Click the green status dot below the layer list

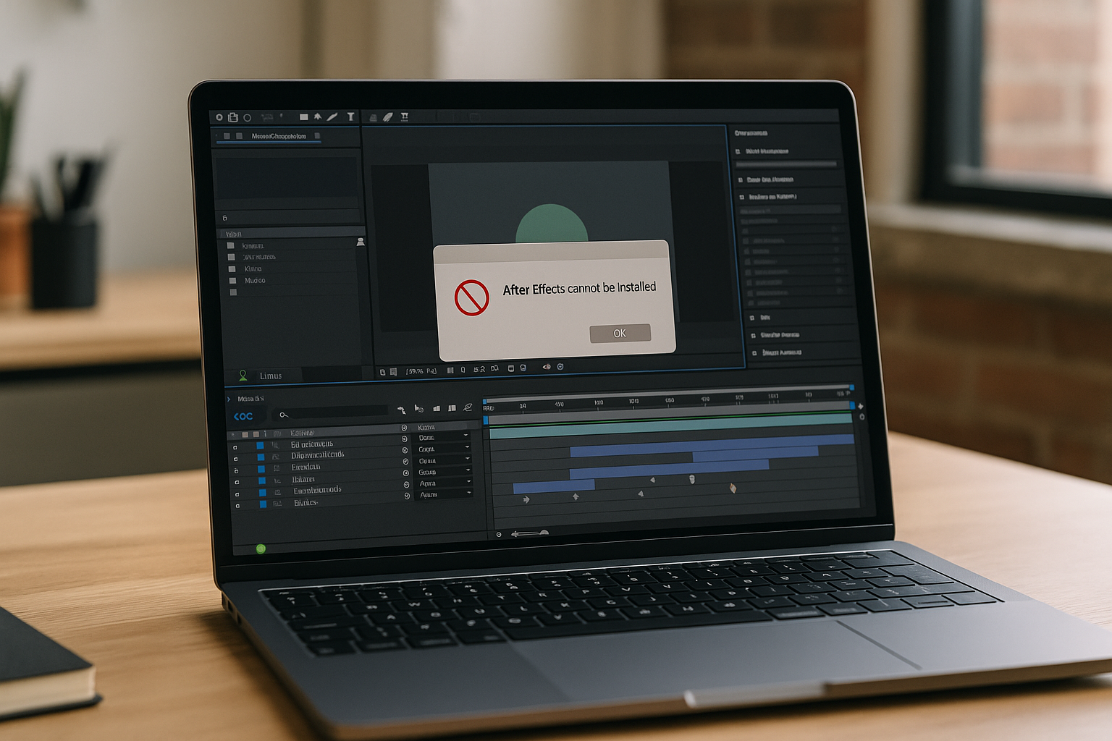click(261, 549)
